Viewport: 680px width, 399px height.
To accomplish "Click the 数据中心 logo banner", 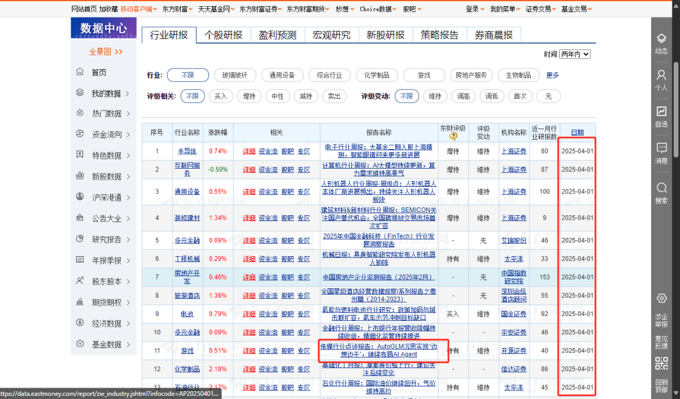I will pyautogui.click(x=104, y=28).
